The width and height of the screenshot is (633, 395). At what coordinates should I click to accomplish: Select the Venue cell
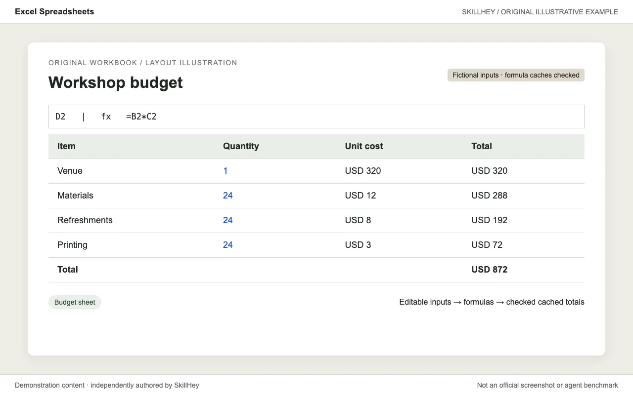(x=70, y=171)
